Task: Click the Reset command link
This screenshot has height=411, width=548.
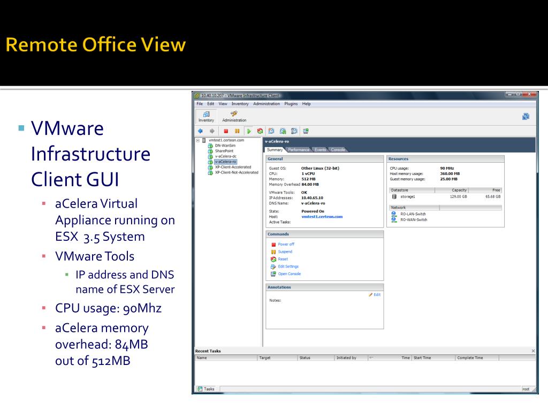Action: click(x=283, y=259)
